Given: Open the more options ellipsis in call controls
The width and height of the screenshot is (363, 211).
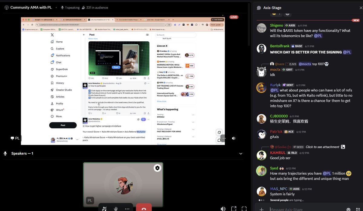Looking at the screenshot, I should [x=127, y=209].
